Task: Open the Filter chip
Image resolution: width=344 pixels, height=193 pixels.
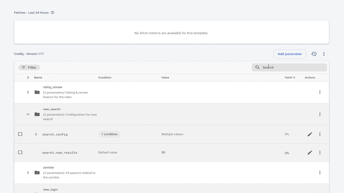Action: click(29, 67)
